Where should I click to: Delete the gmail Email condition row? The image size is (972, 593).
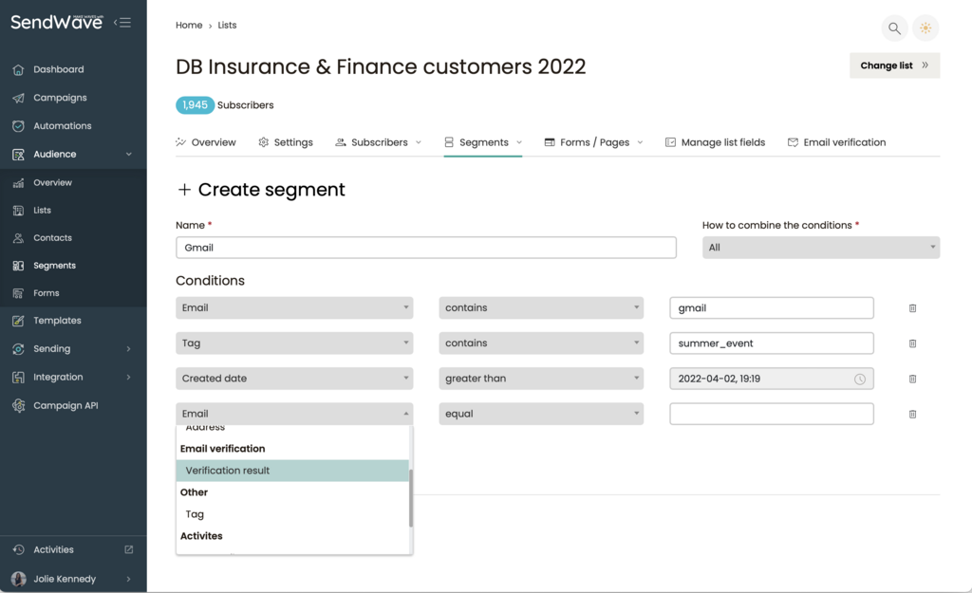pos(912,308)
